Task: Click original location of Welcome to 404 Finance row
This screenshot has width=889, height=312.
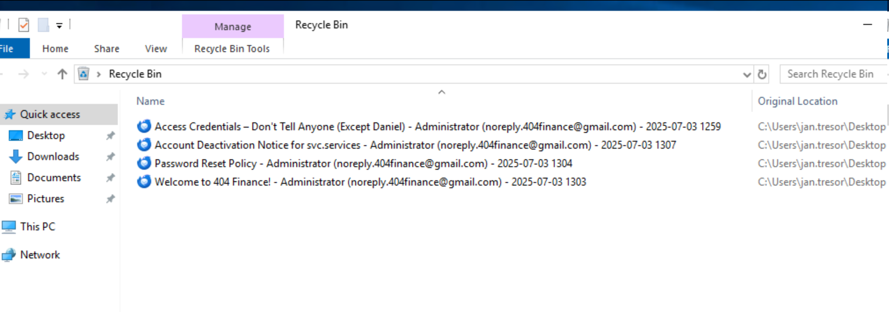Action: point(822,182)
